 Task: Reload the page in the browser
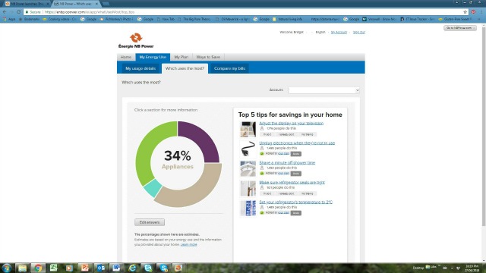[18, 12]
